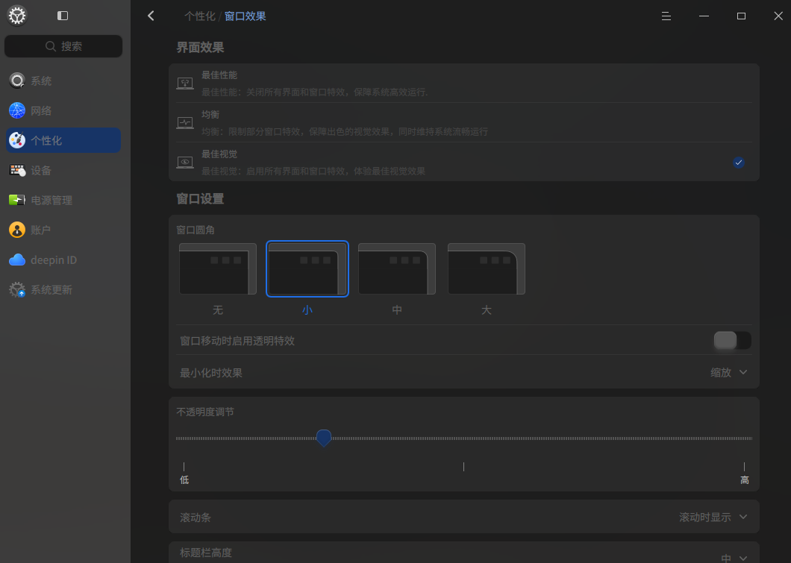Click the 不透明度调节 slider handle
This screenshot has width=791, height=563.
[324, 438]
